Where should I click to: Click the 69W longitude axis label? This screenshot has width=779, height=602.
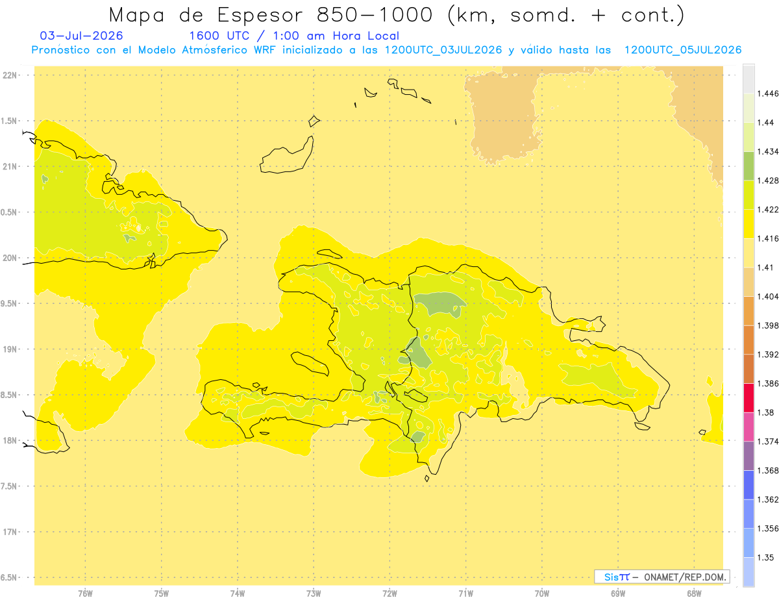618,593
